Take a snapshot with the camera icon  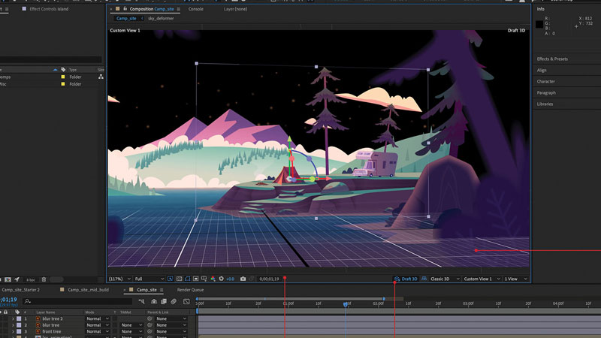pyautogui.click(x=243, y=279)
